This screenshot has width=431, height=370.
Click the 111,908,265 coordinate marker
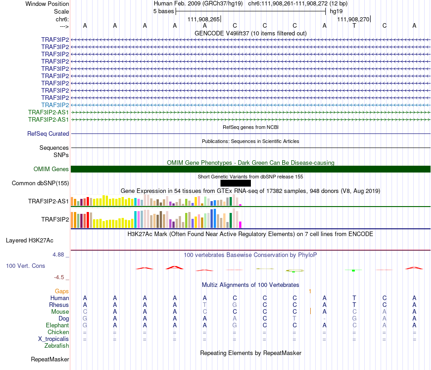tap(204, 19)
